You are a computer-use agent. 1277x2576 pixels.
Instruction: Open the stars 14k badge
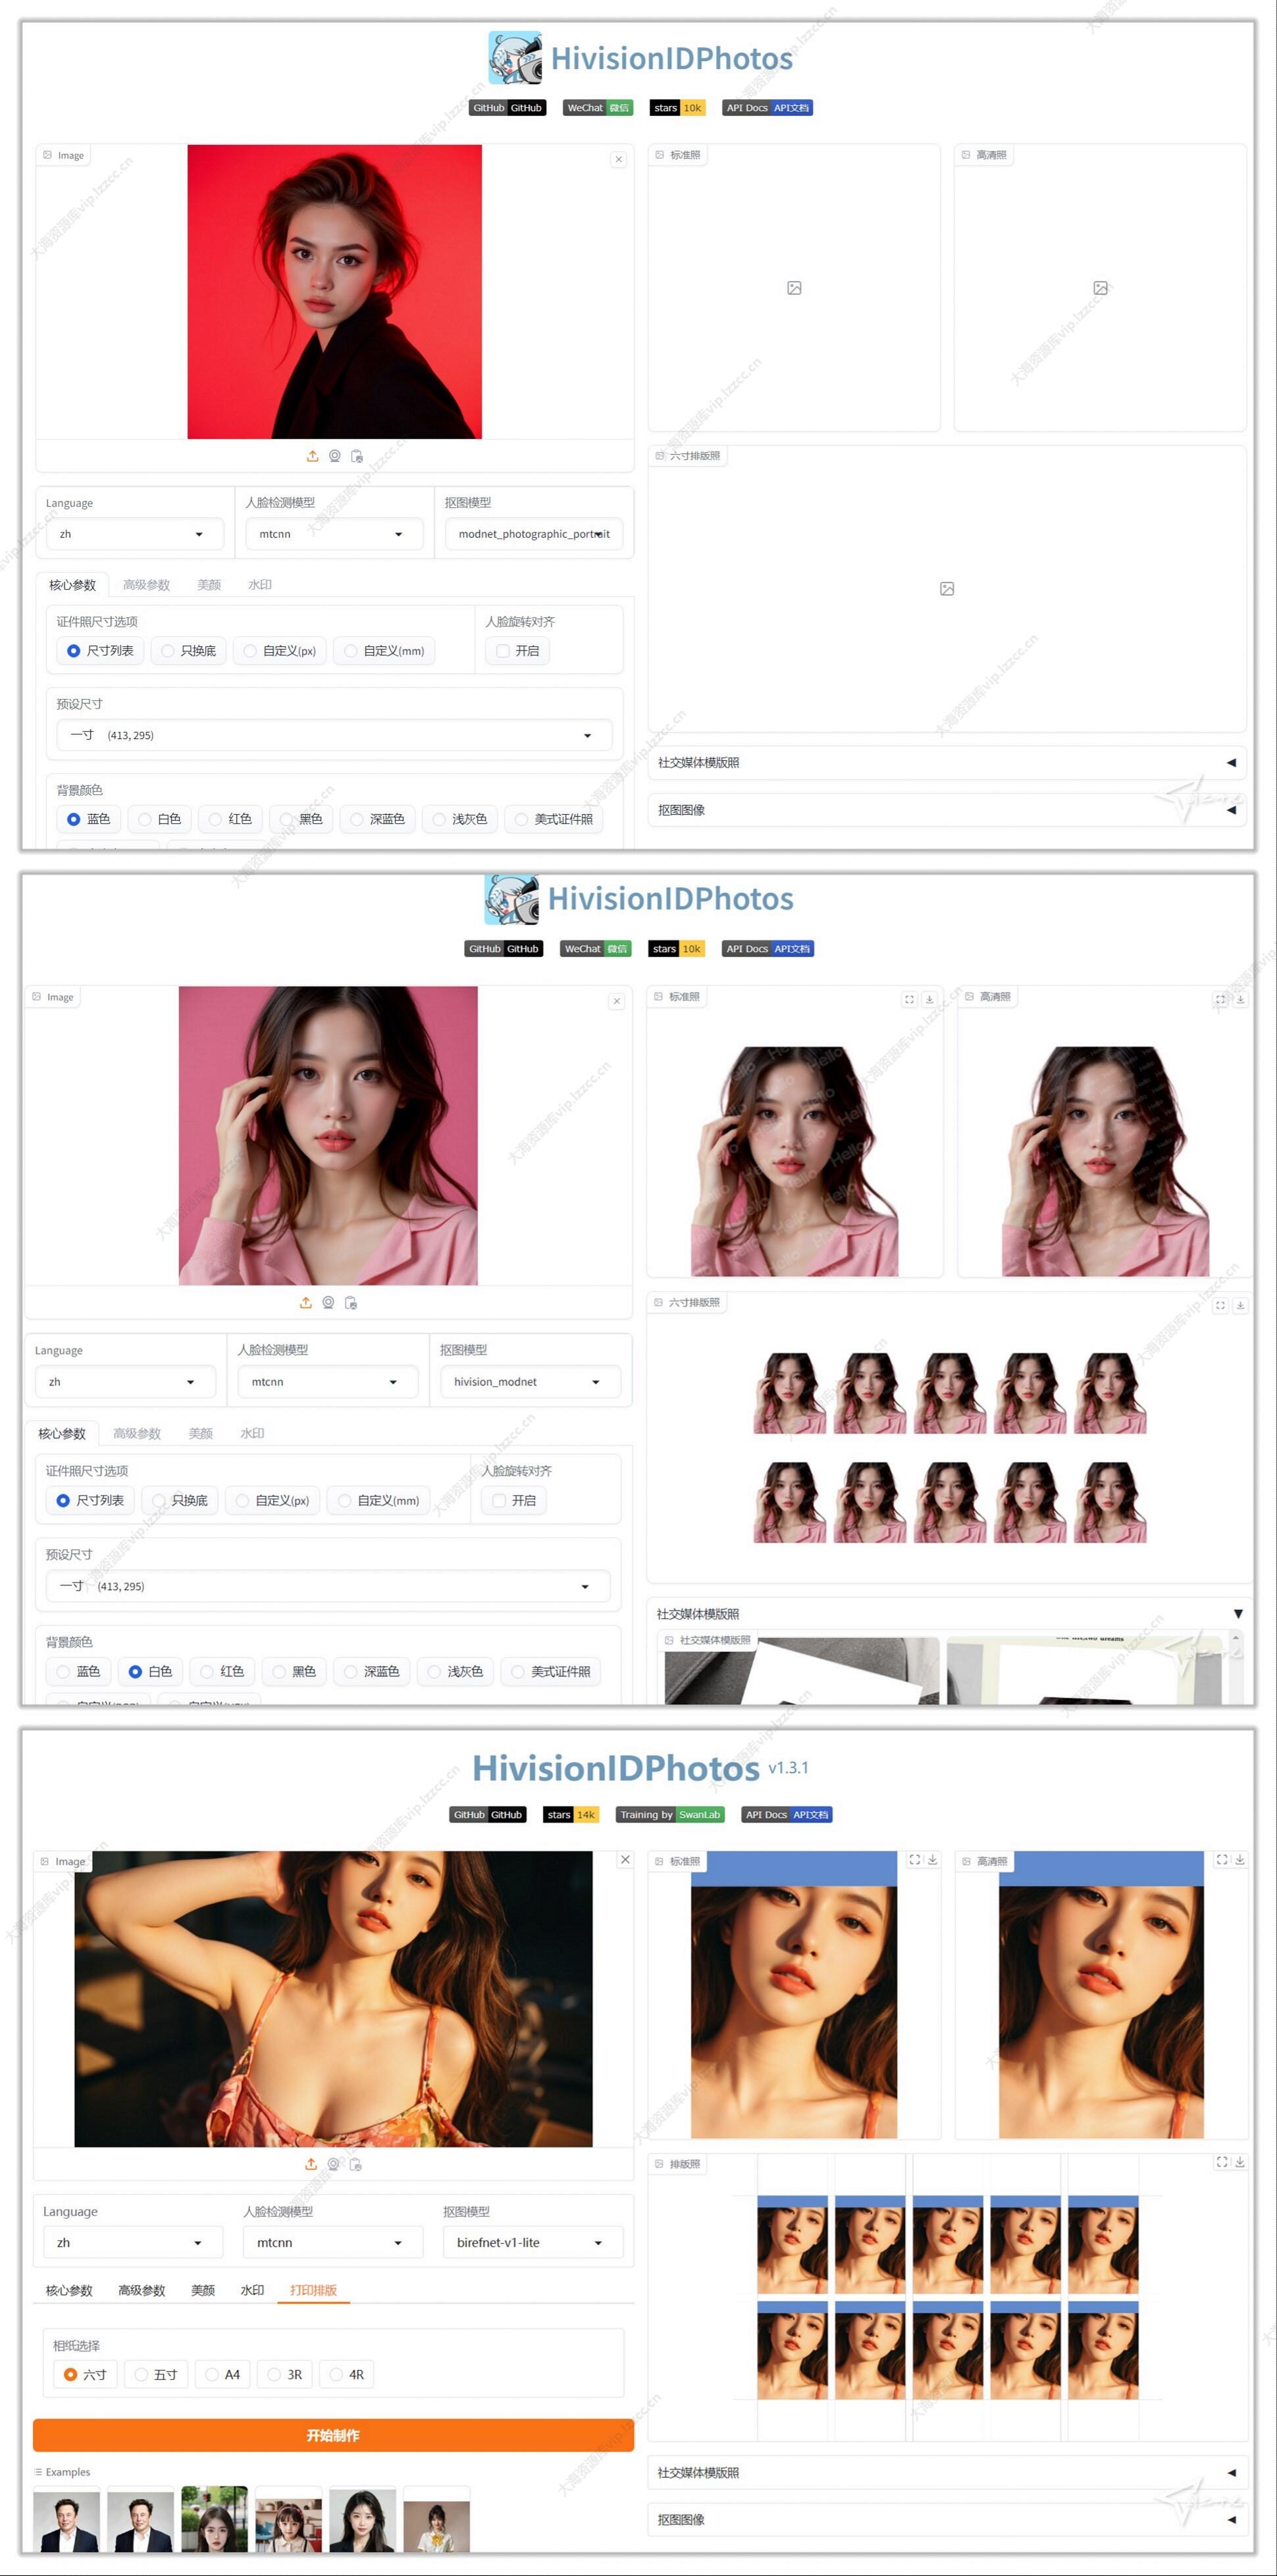(571, 1814)
